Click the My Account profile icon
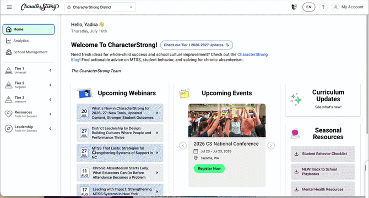This screenshot has height=198, width=369. point(335,7)
